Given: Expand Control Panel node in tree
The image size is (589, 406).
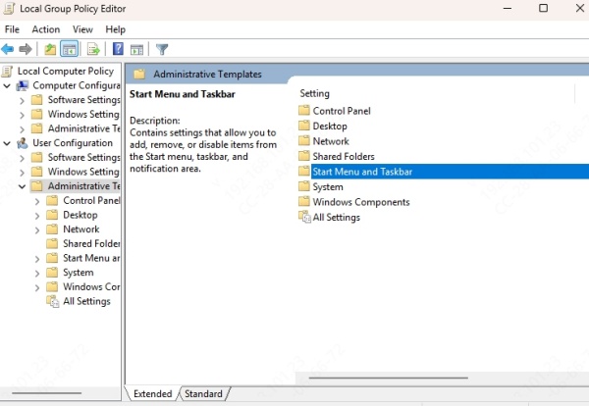Looking at the screenshot, I should tap(37, 201).
